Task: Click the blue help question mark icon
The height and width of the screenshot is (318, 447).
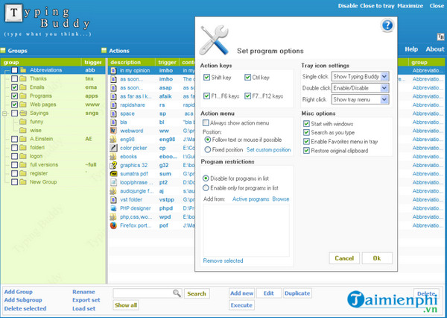Action: pyautogui.click(x=387, y=25)
